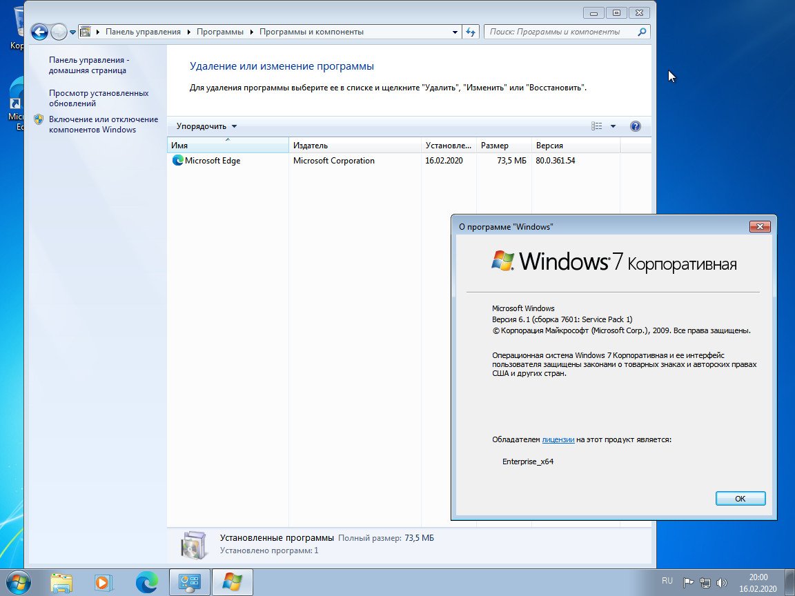Open 'Панель управления - домашняя страница' link

pyautogui.click(x=89, y=65)
